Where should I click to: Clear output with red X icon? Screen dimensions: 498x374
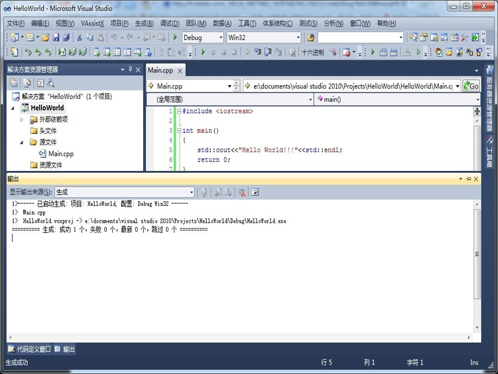[x=242, y=192]
